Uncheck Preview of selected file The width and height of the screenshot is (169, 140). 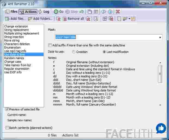(x=7, y=109)
